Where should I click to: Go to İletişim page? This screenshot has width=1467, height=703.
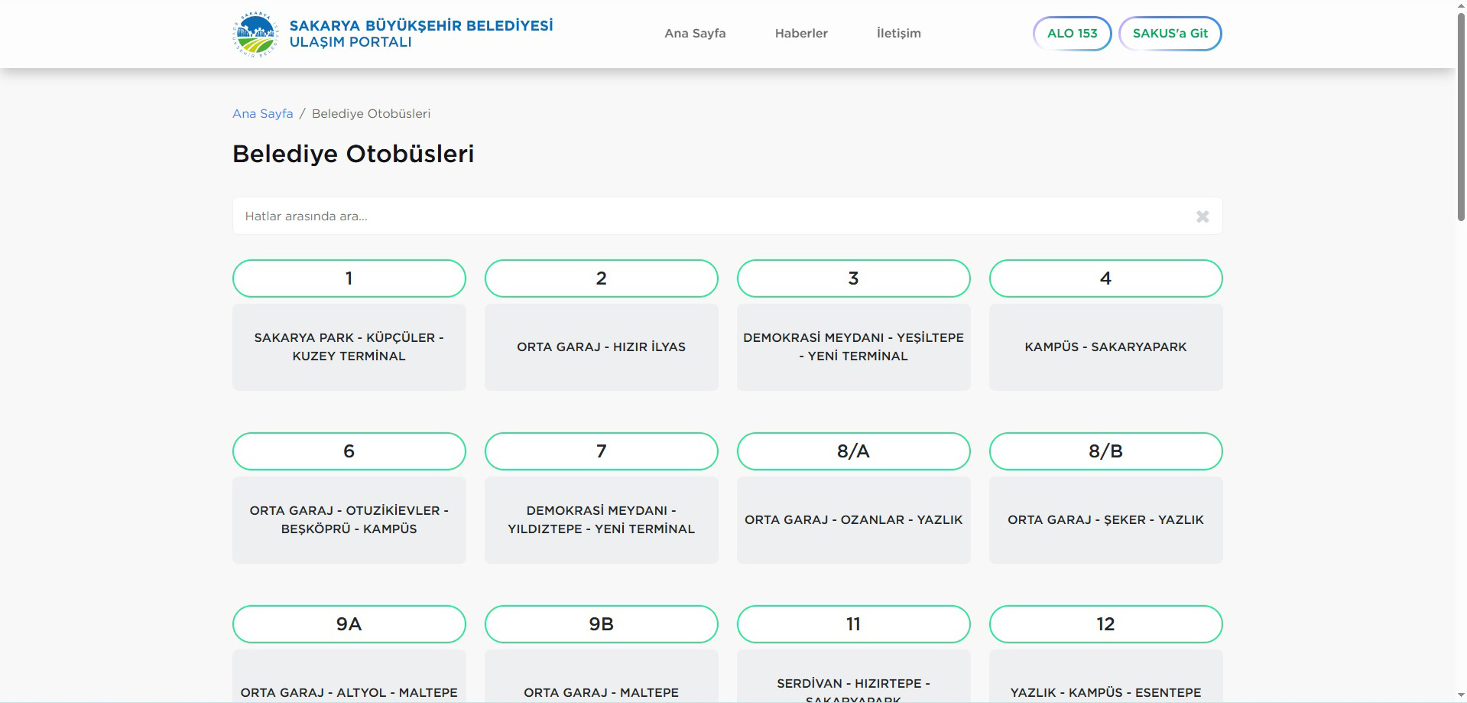click(898, 34)
